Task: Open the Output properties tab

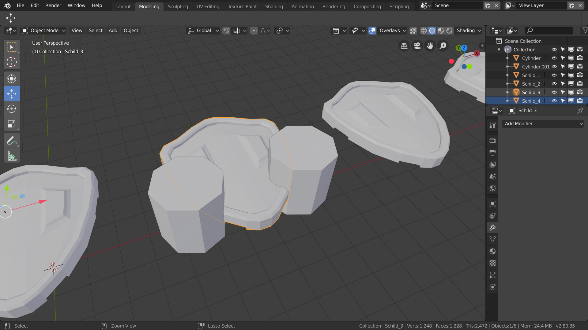Action: point(492,152)
